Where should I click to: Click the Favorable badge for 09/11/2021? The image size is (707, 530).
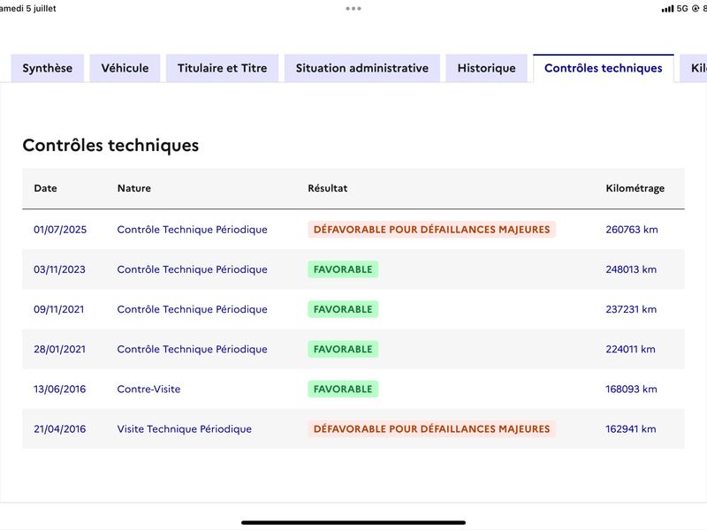click(343, 309)
